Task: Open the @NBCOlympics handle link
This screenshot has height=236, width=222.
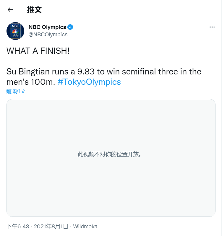Action: tap(48, 34)
